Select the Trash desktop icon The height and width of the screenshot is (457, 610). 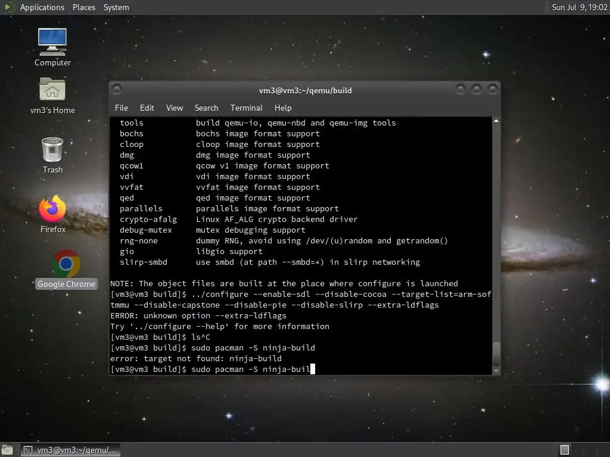tap(52, 155)
